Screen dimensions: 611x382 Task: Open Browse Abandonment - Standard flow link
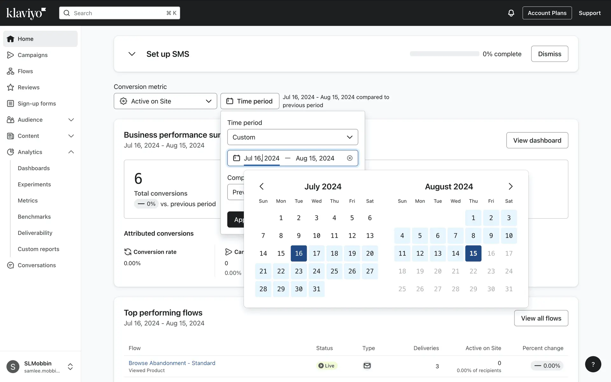coord(172,363)
